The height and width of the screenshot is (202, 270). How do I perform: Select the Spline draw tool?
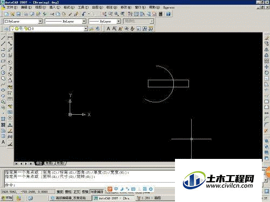pos(3,85)
